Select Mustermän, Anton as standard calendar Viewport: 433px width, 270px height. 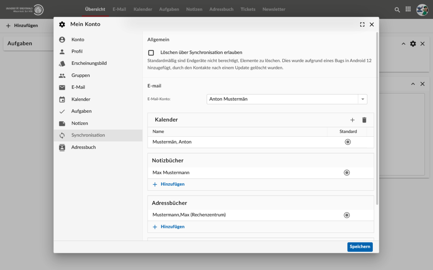click(x=348, y=142)
